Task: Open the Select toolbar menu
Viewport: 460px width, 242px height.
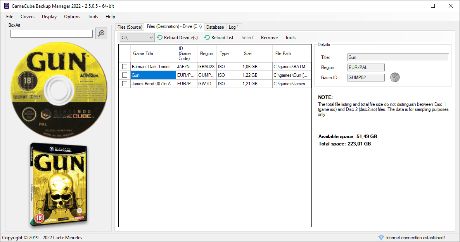Action: [247, 38]
